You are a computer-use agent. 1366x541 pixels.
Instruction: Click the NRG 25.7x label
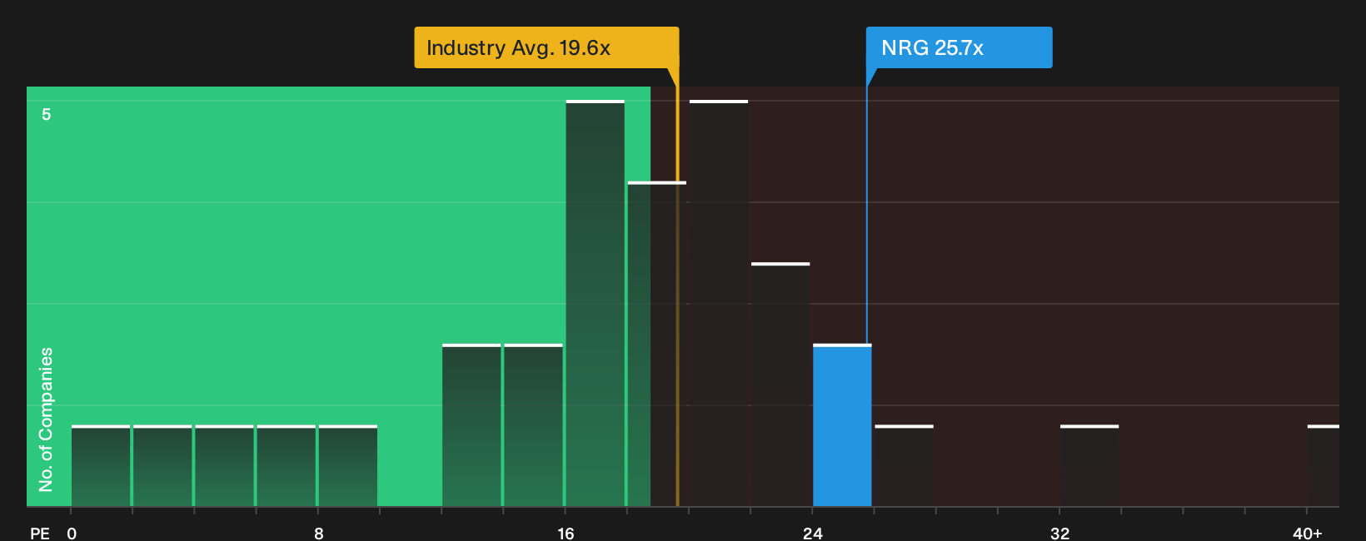(959, 47)
